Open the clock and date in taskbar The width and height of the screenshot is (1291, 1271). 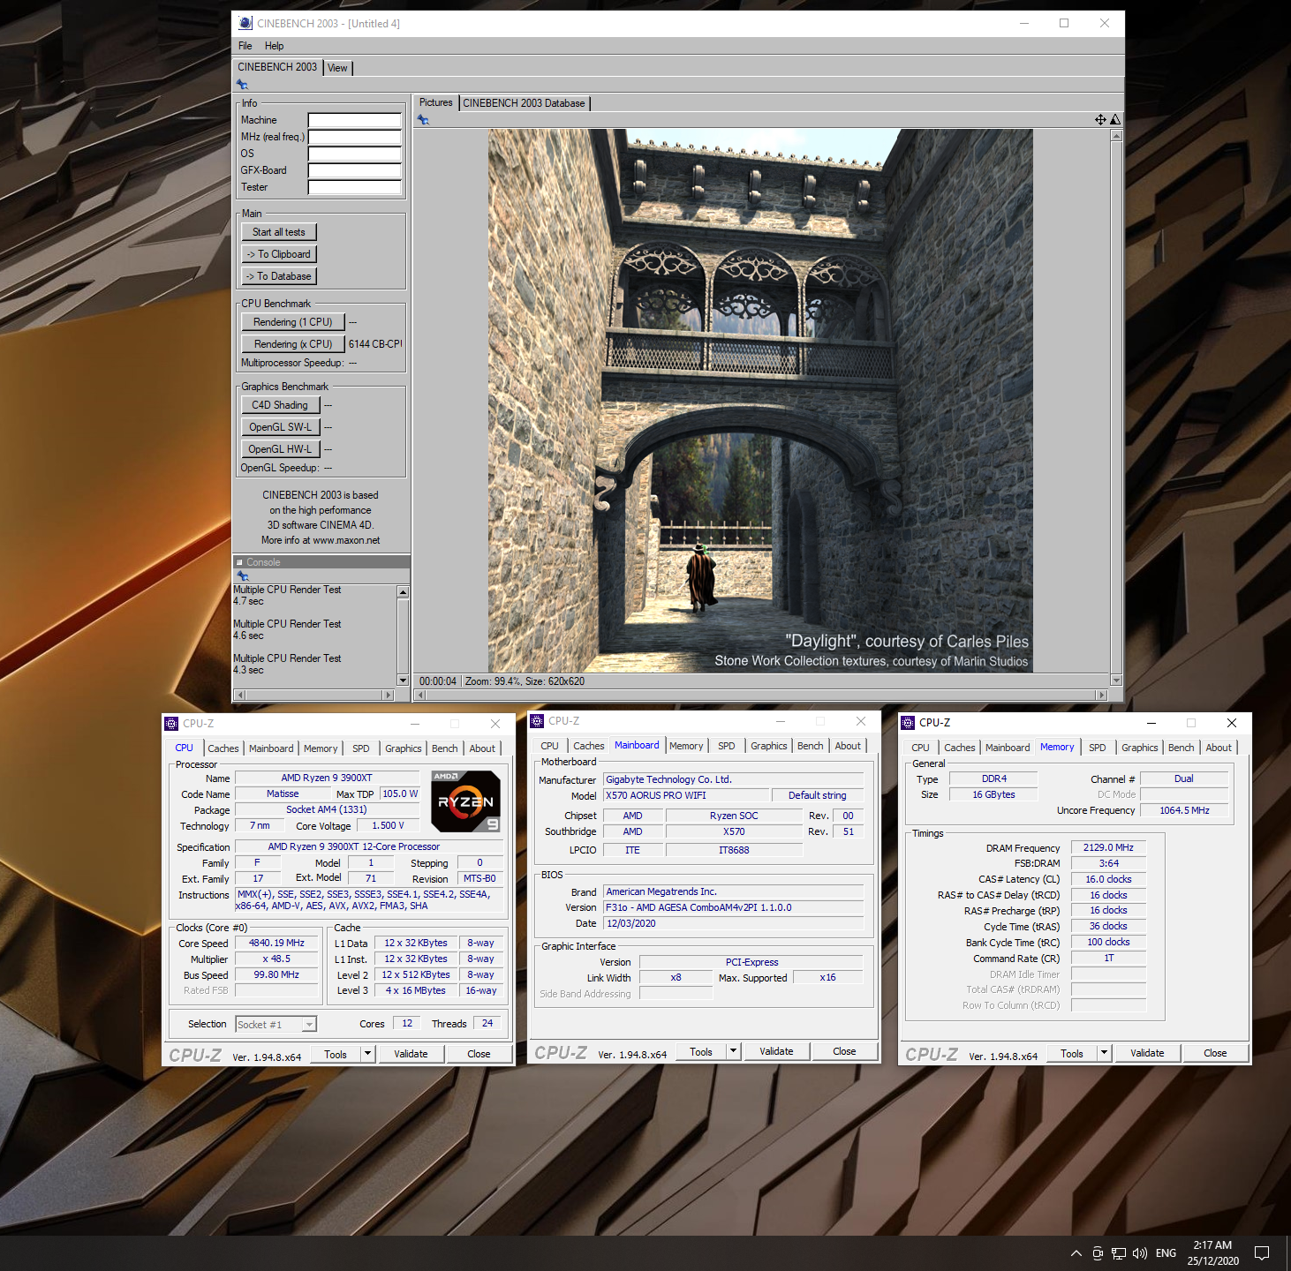point(1212,1253)
